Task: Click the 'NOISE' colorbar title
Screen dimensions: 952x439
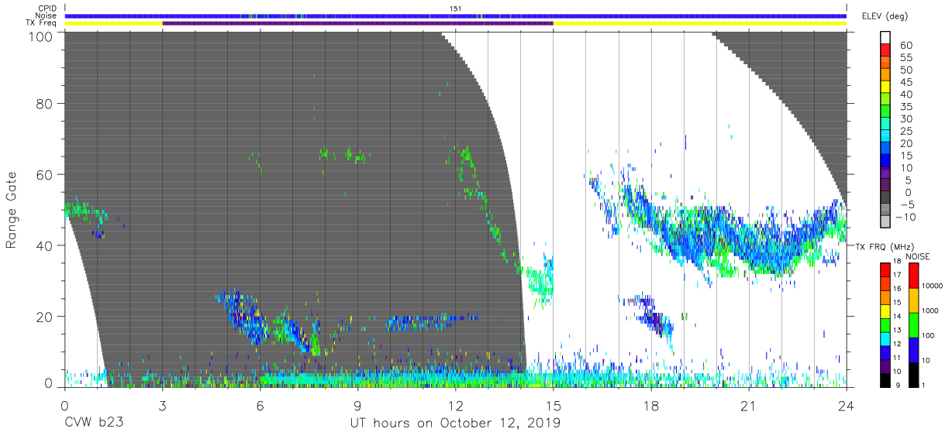Action: pyautogui.click(x=918, y=256)
